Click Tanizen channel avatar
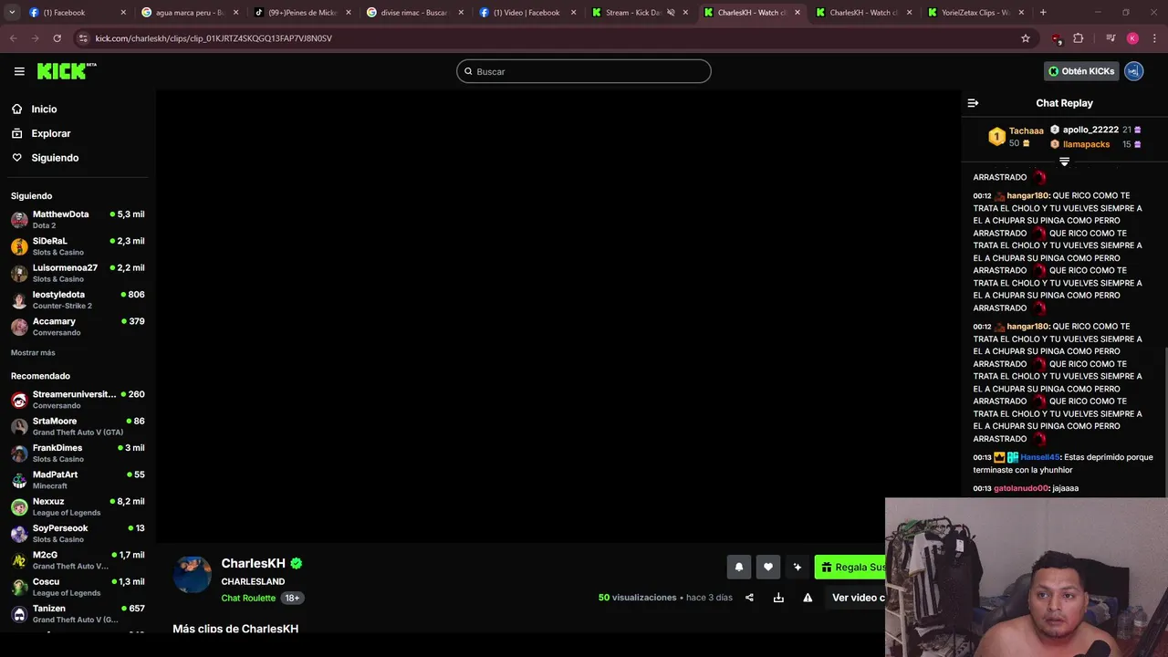Screen dimensions: 1168x657 [x=19, y=614]
